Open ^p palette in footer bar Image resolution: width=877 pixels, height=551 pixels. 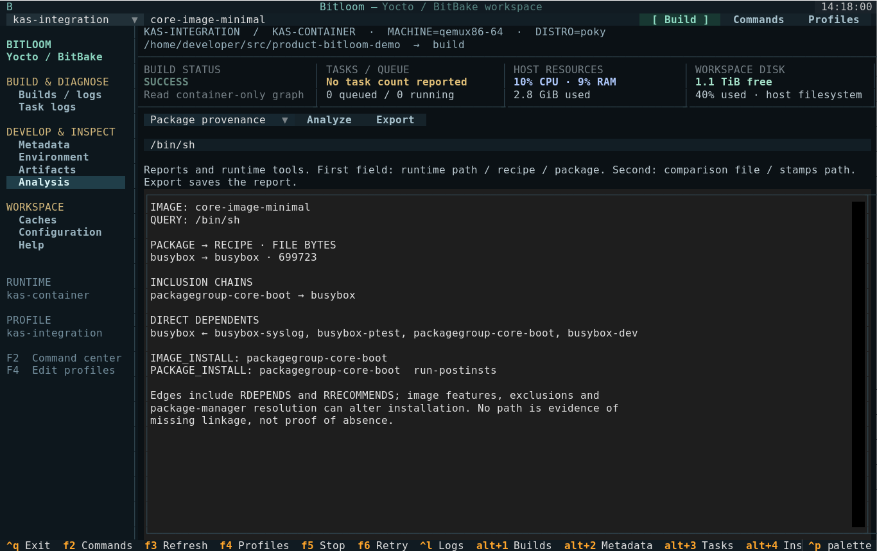(x=840, y=545)
